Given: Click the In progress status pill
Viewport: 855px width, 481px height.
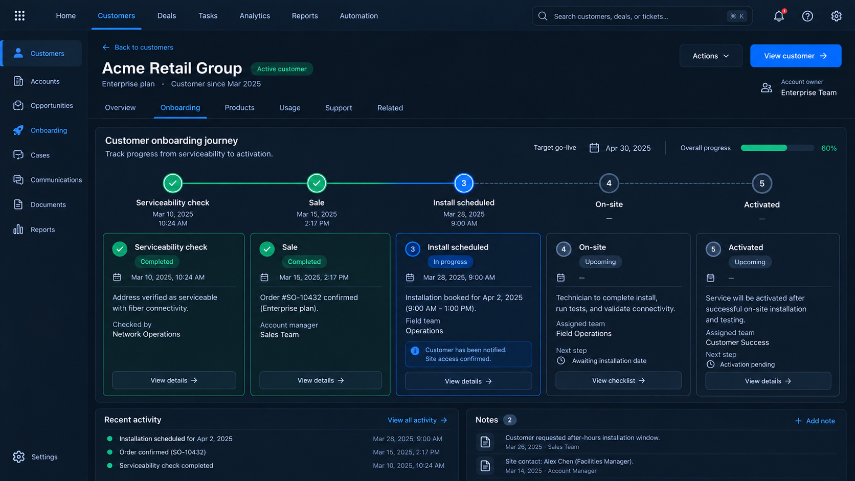Looking at the screenshot, I should point(450,262).
